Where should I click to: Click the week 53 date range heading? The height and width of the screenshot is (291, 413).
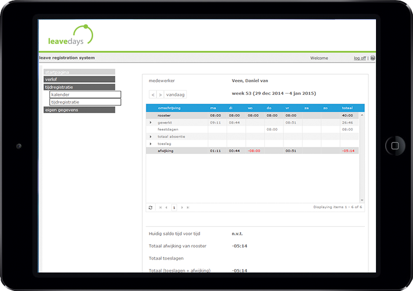pyautogui.click(x=274, y=93)
